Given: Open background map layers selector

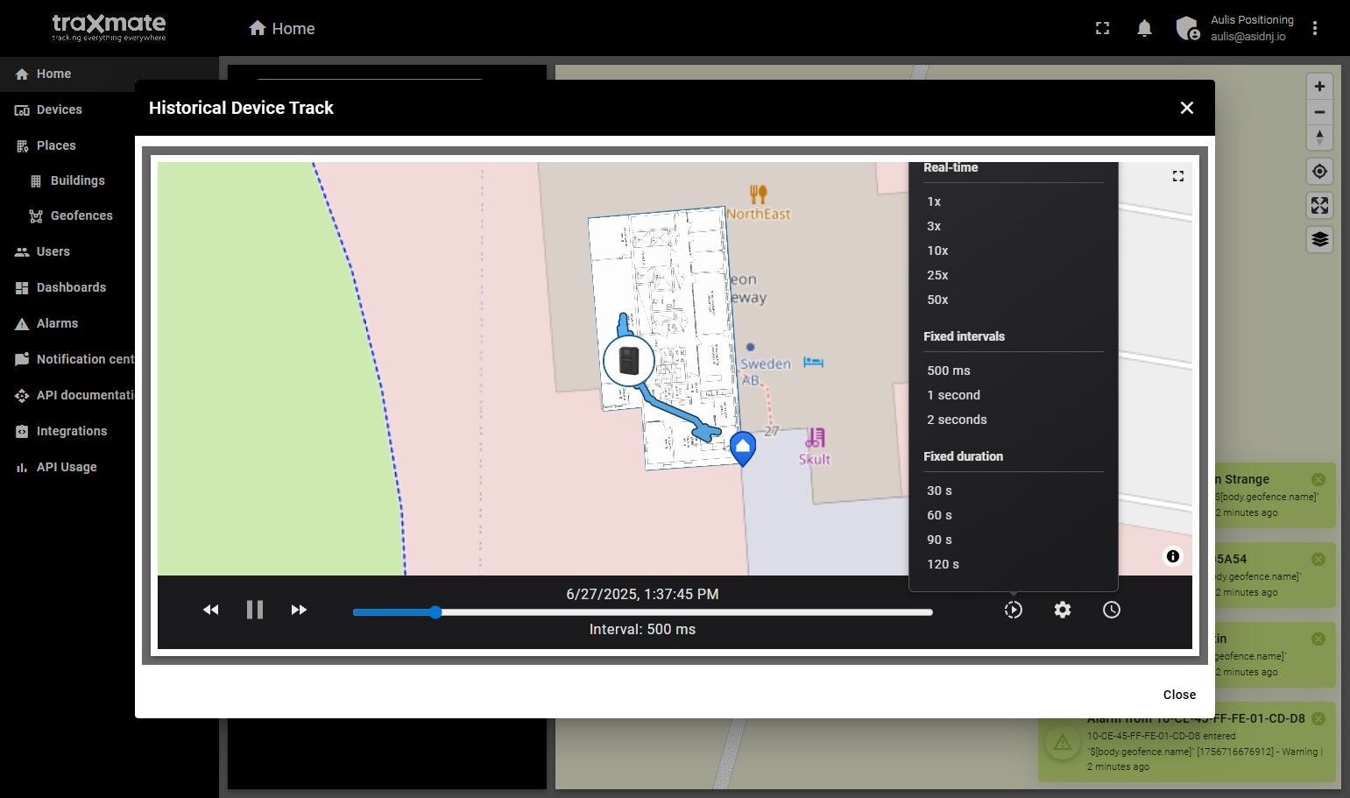Looking at the screenshot, I should coord(1319,239).
